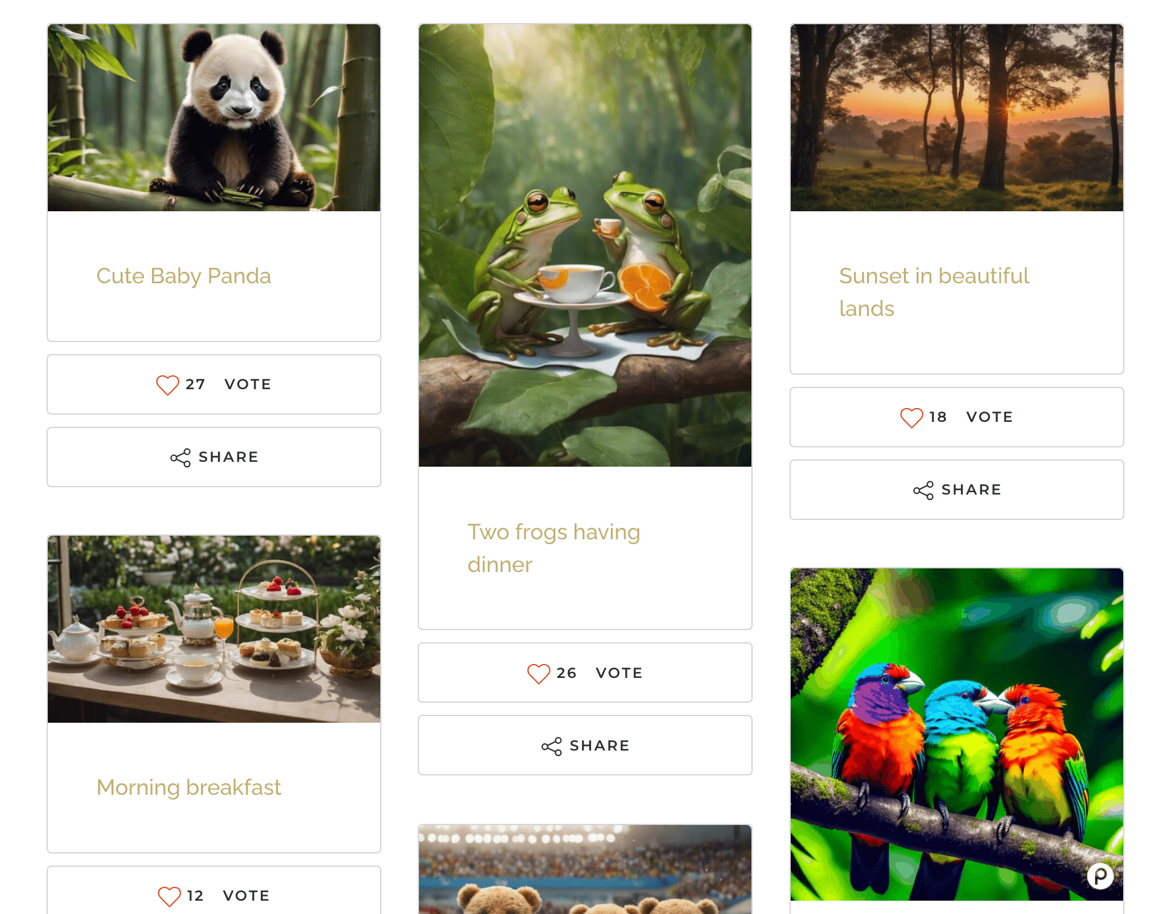This screenshot has height=914, width=1171.
Task: Open the Morning breakfast title link
Action: (x=189, y=787)
